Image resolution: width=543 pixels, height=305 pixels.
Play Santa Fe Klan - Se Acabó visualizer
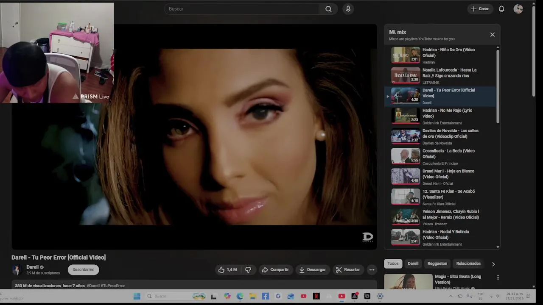pyautogui.click(x=441, y=198)
